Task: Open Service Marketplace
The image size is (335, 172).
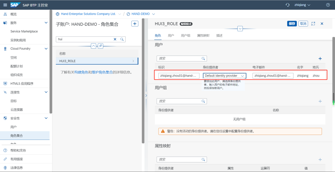Action: [x=24, y=31]
